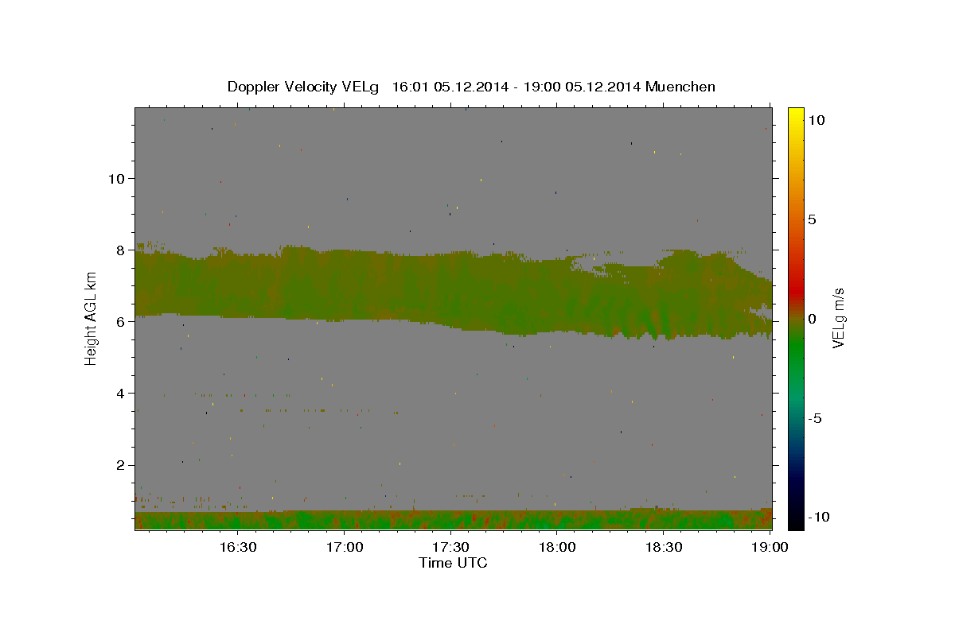Image resolution: width=955 pixels, height=636 pixels.
Task: Click the height tick label 8
Action: point(121,250)
